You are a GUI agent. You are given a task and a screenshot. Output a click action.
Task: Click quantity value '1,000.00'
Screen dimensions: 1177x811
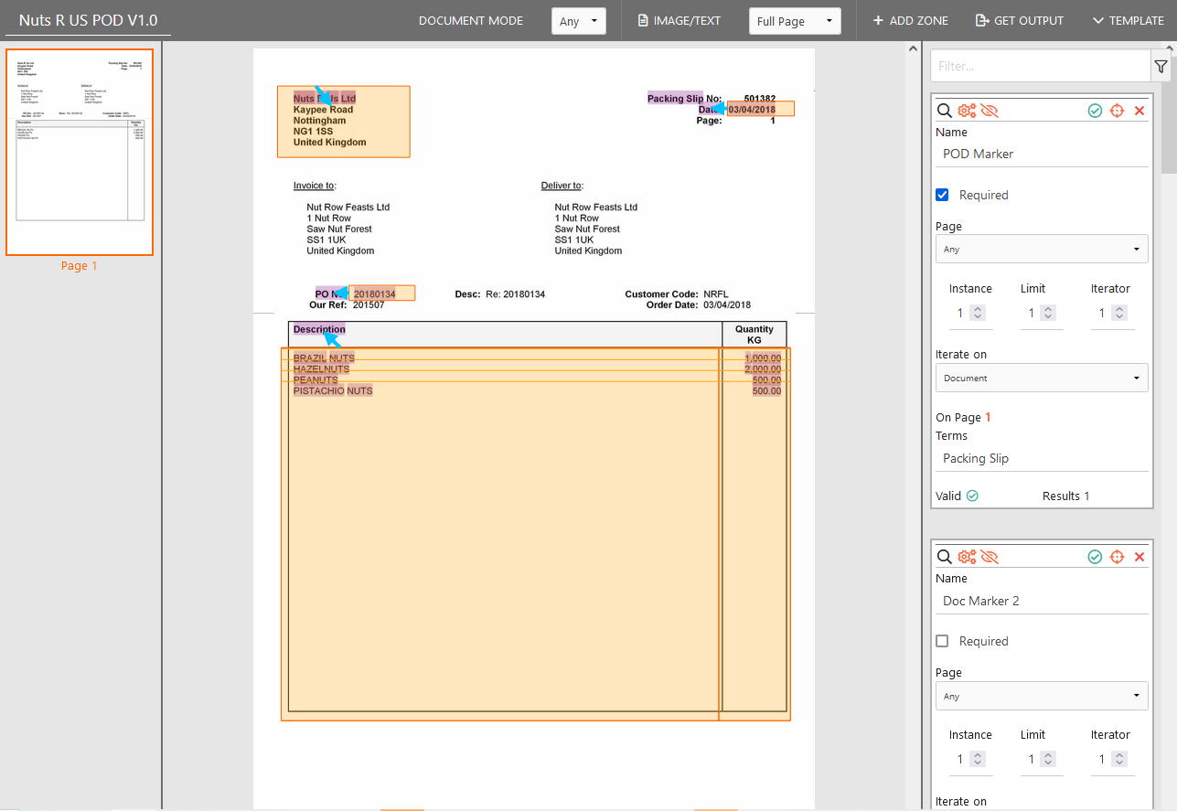(x=763, y=358)
